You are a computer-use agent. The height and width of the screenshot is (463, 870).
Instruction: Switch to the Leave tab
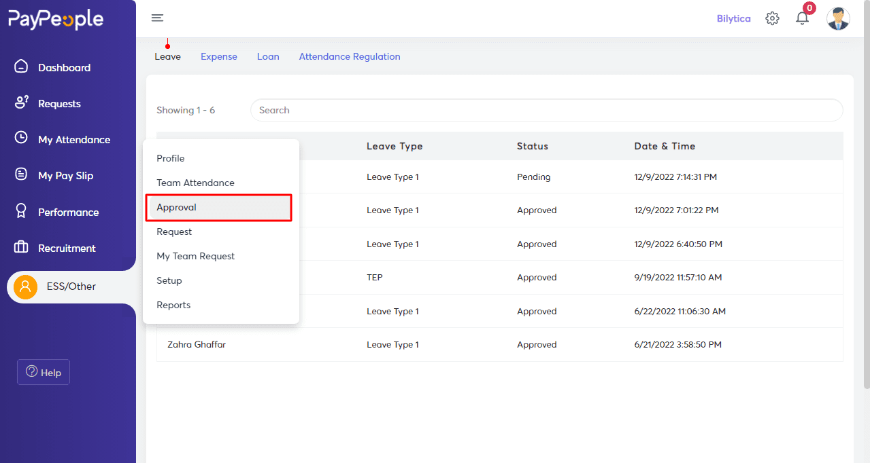coord(167,56)
